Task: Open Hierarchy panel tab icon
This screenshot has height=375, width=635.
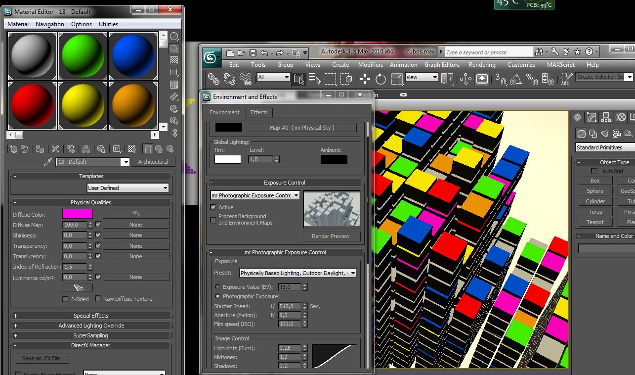Action: coord(606,117)
